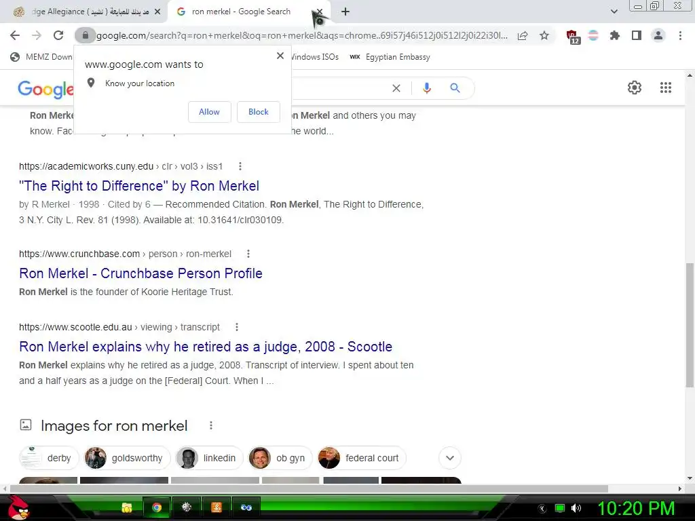
Task: Open the Google apps grid
Action: click(x=665, y=88)
